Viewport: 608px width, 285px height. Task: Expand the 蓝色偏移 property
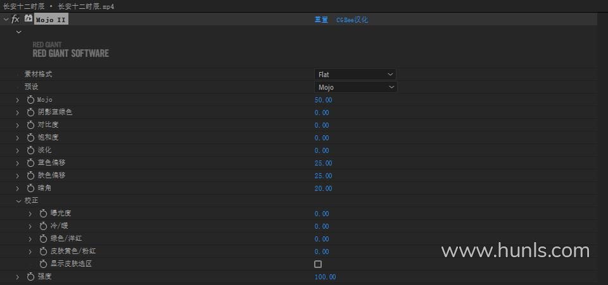[x=18, y=163]
